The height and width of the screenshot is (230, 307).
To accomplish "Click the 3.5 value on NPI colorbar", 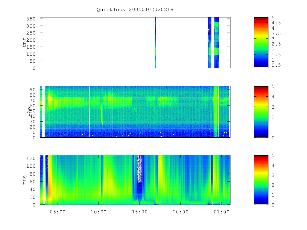I will [276, 33].
